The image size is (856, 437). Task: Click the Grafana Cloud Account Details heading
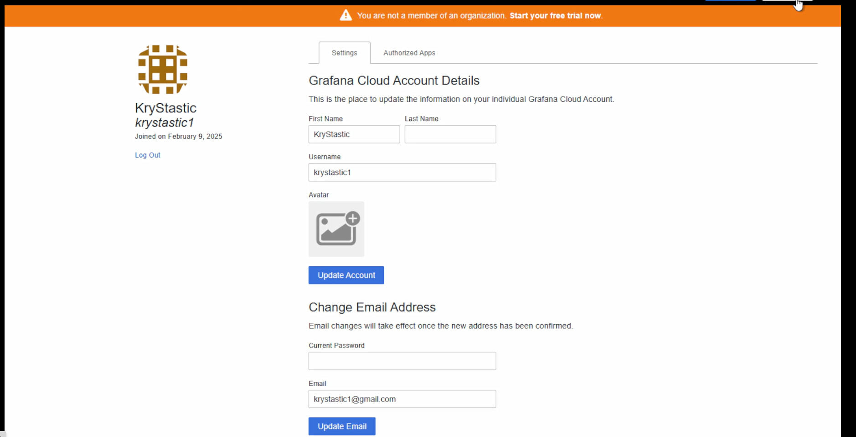click(394, 81)
